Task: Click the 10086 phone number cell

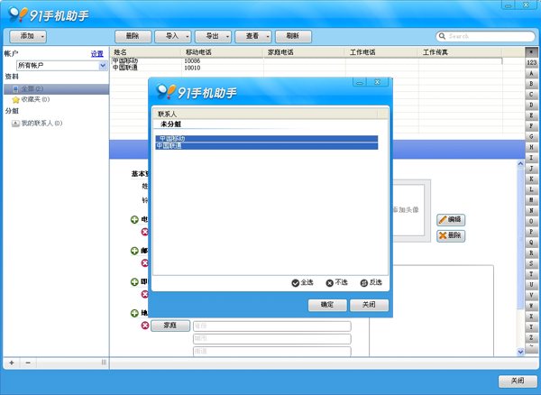Action: (192, 61)
